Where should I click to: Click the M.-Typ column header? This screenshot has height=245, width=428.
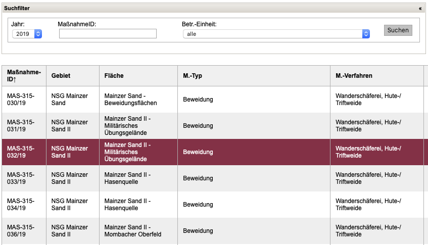tap(193, 76)
